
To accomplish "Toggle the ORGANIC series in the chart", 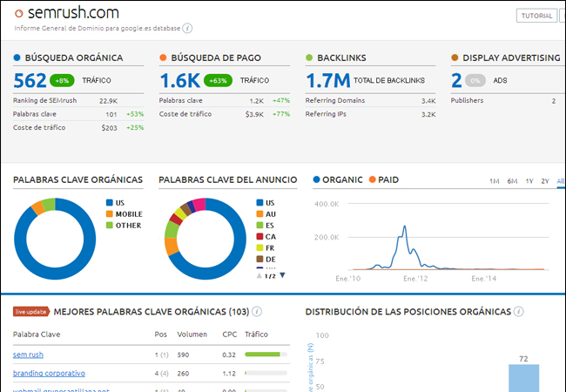I will point(338,179).
